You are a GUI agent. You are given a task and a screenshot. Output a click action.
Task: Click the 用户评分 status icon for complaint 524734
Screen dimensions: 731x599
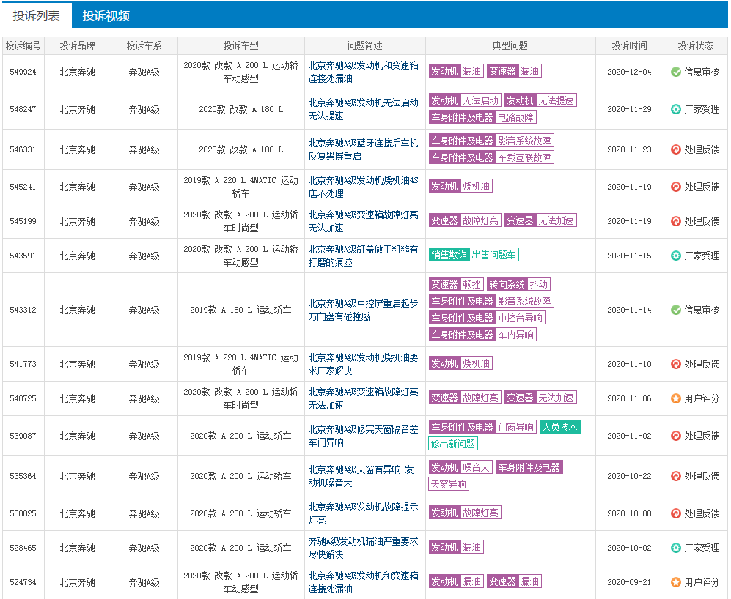[x=675, y=582]
